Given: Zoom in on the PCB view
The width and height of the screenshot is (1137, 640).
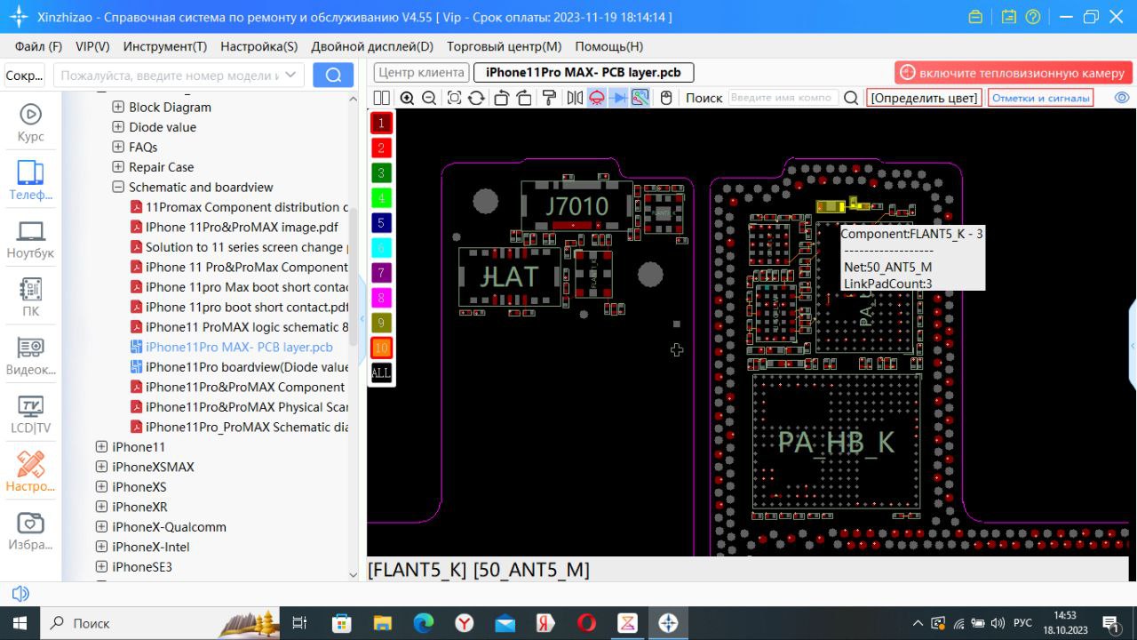Looking at the screenshot, I should click(x=407, y=98).
